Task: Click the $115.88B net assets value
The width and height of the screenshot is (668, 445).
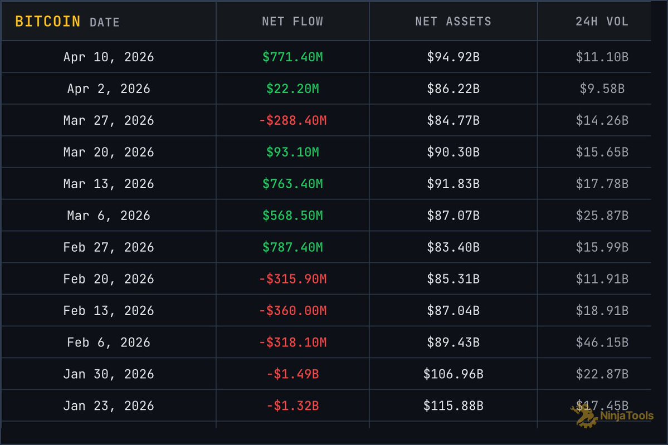Action: click(x=453, y=406)
